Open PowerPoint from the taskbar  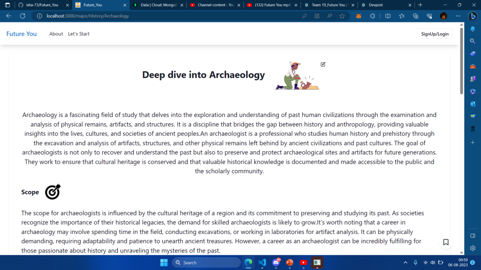(x=290, y=263)
